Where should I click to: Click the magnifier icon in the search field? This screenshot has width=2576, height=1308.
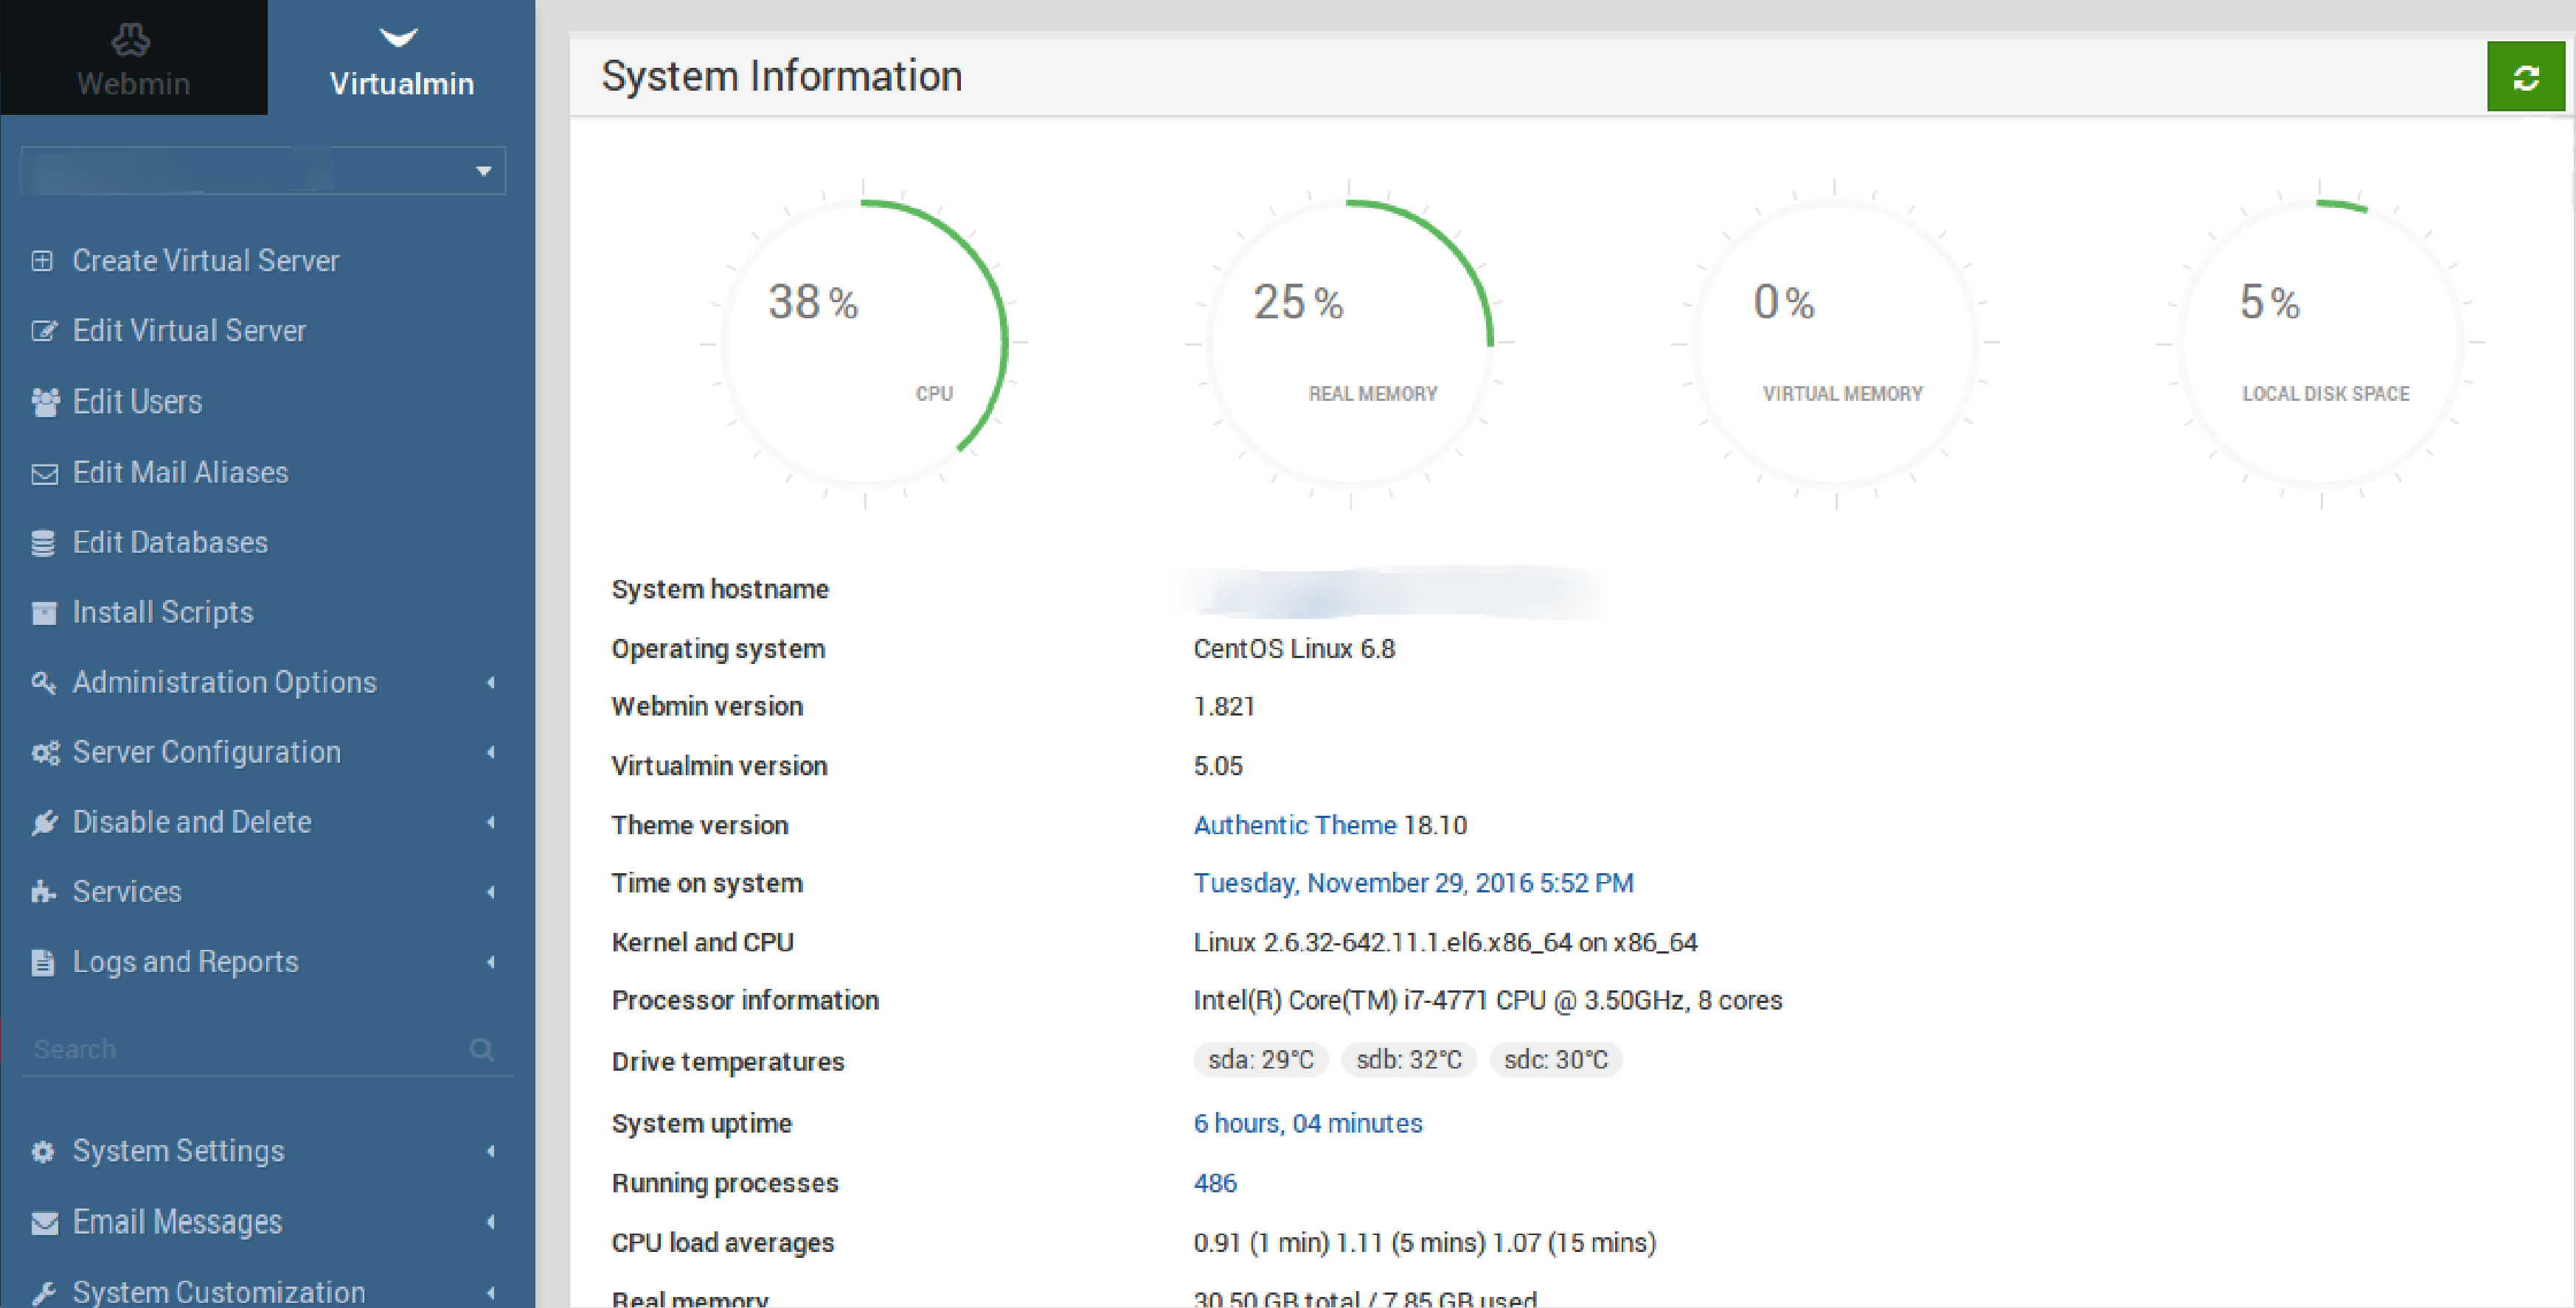point(482,1049)
